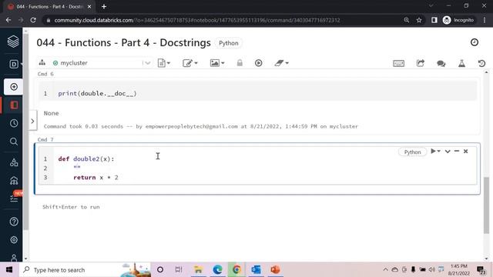Select the 044 - Functions browser tab

(49, 7)
